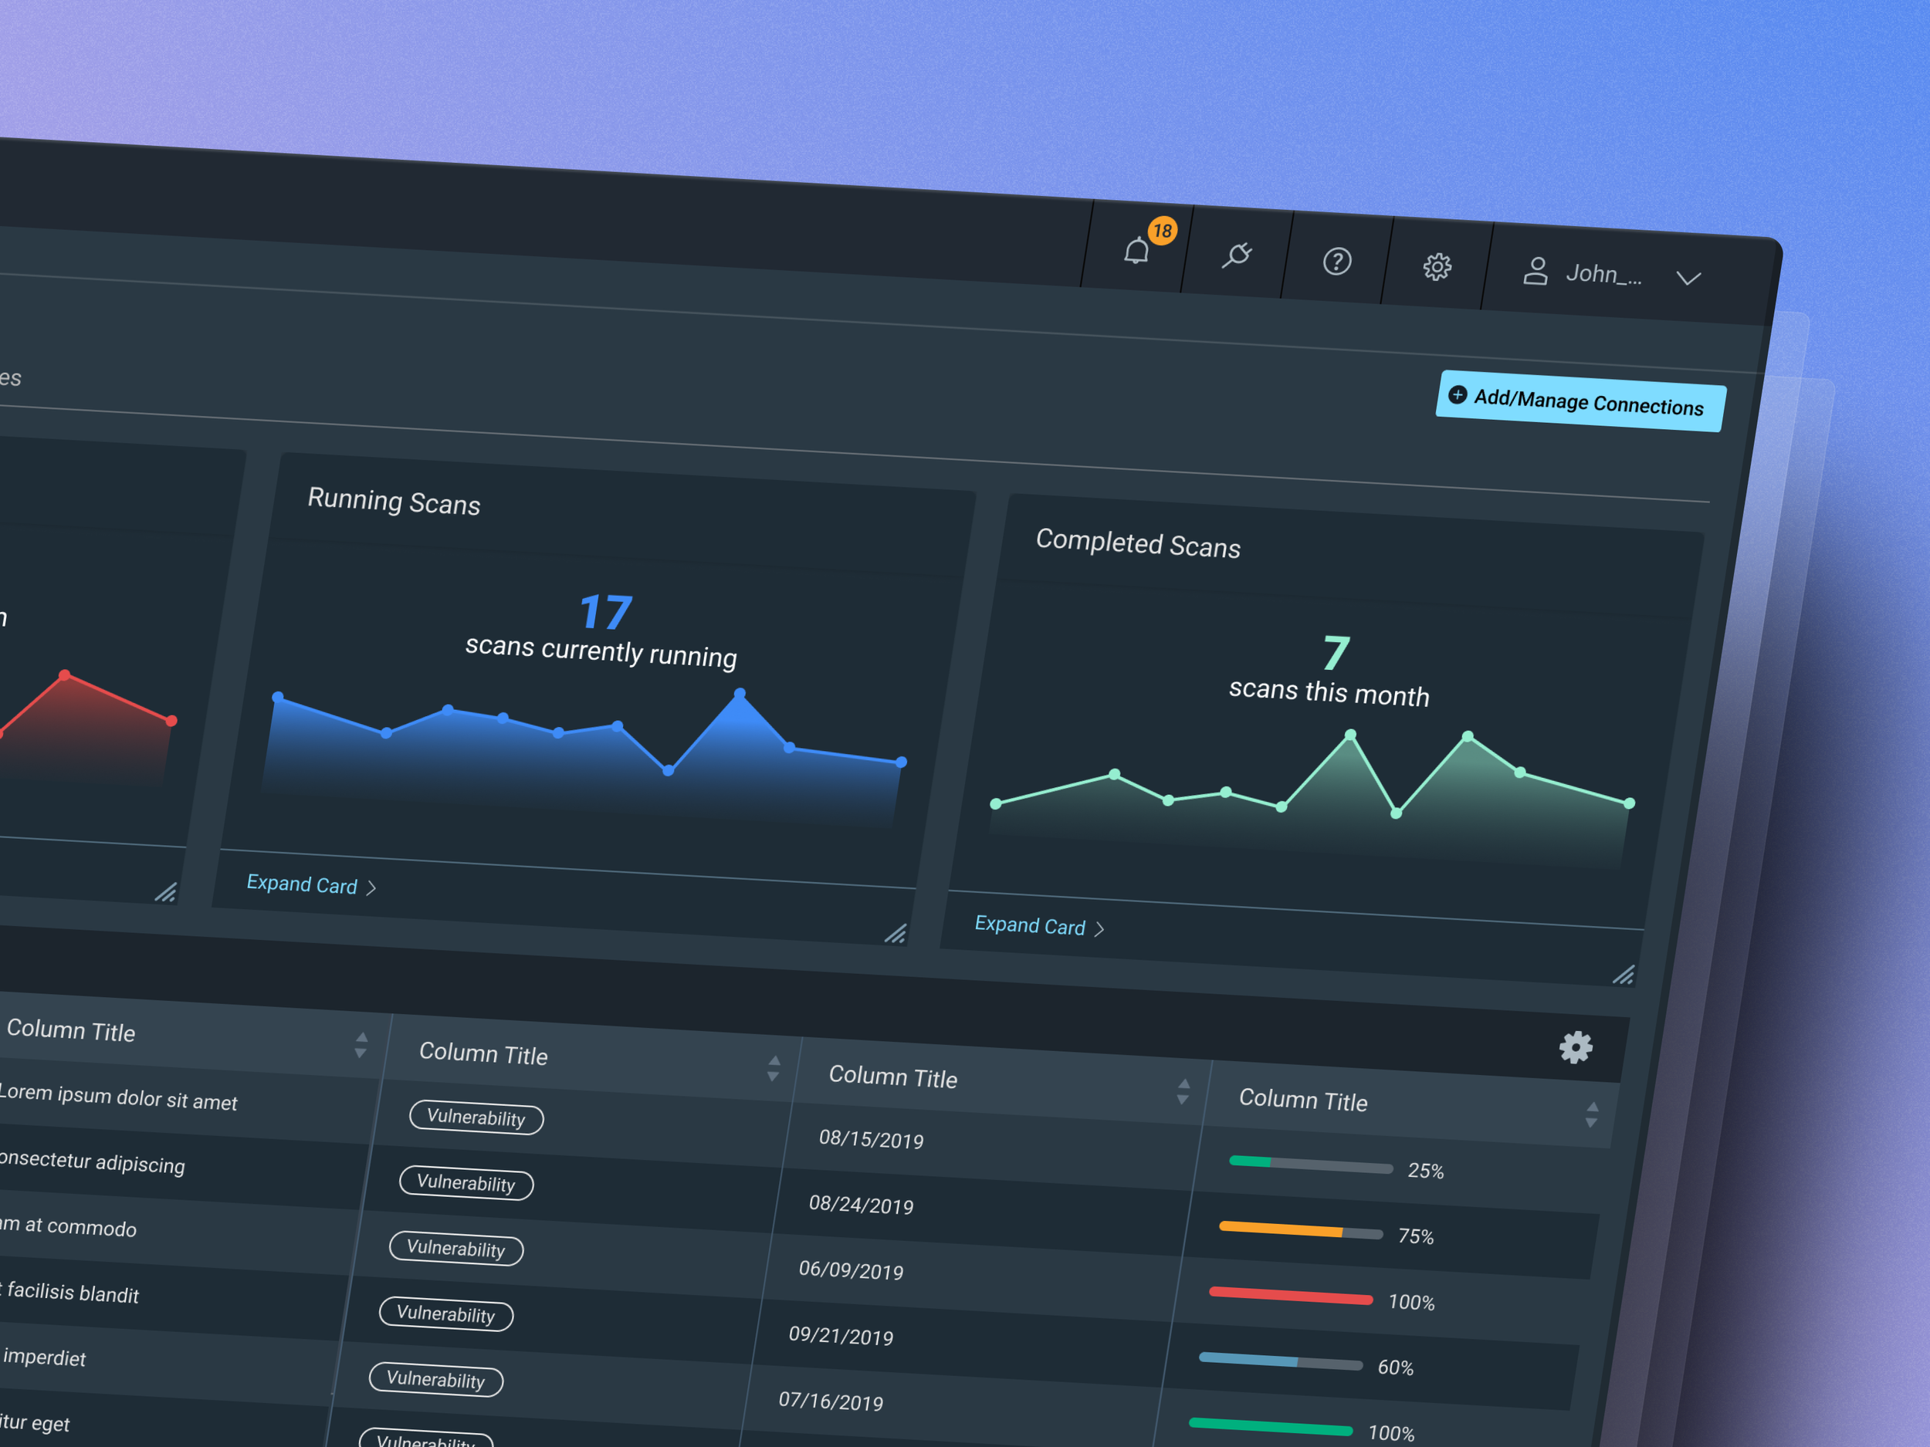Click Add/Manage Connections button
The image size is (1930, 1447).
[x=1581, y=402]
